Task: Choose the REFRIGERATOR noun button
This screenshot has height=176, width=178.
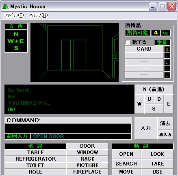Action: click(35, 159)
